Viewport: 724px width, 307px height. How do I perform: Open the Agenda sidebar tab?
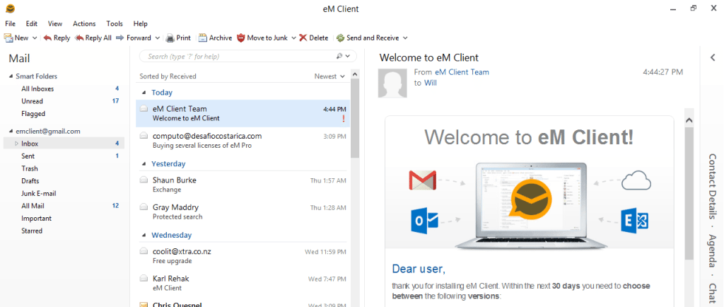(x=713, y=250)
